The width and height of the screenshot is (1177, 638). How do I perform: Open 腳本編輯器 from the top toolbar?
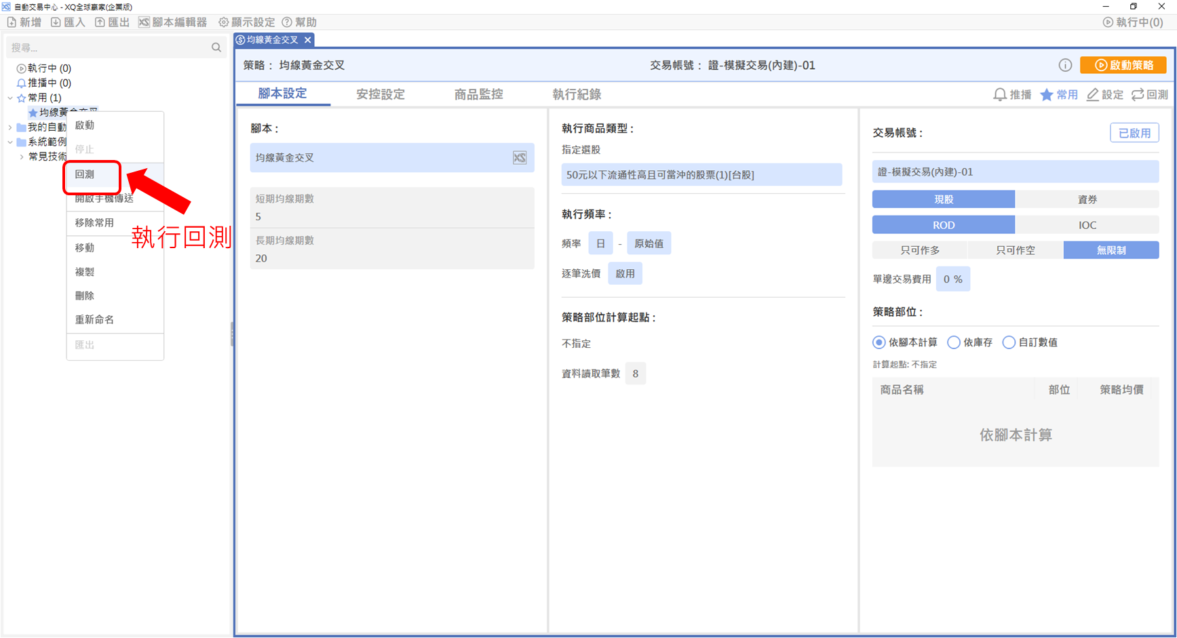(173, 22)
